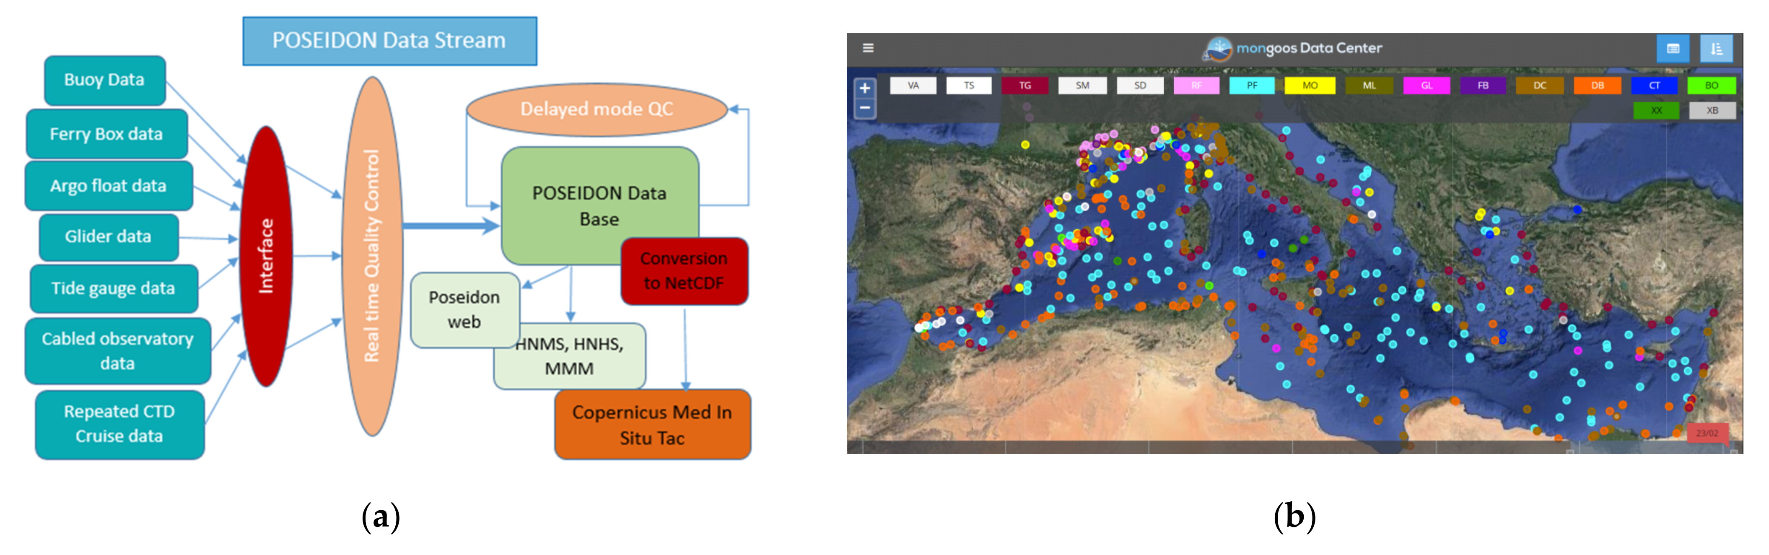This screenshot has height=555, width=1769.
Task: Click the 23/02 date marker
Action: [x=1707, y=433]
